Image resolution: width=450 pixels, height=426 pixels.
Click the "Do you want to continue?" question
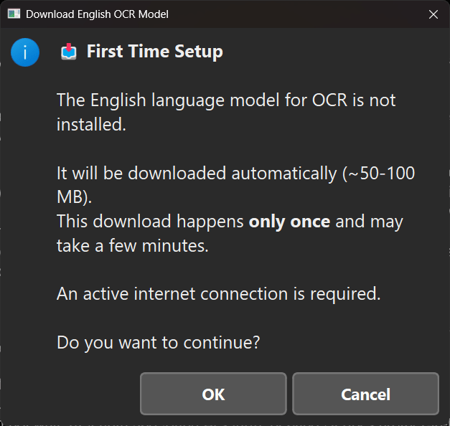[x=158, y=343]
